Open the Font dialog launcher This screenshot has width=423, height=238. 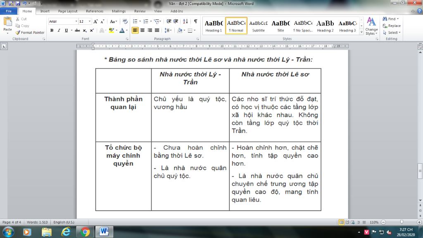[x=127, y=39]
